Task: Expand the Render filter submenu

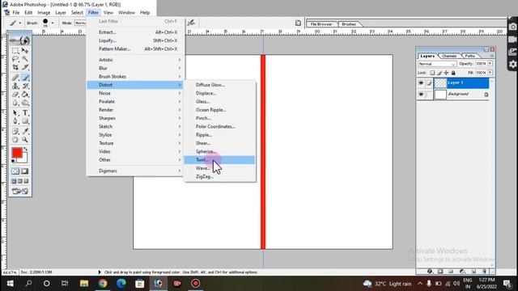Action: pos(136,110)
